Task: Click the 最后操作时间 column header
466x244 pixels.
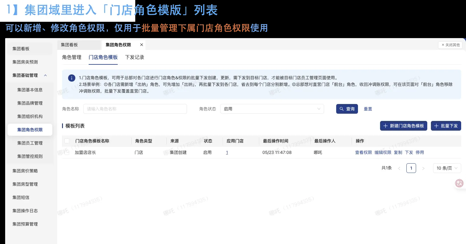Action: [x=276, y=141]
